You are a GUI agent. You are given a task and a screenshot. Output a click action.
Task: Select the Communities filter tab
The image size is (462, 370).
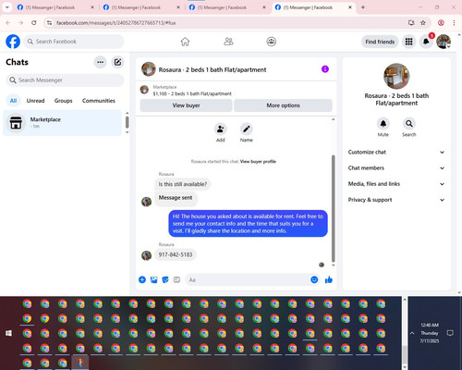point(99,101)
